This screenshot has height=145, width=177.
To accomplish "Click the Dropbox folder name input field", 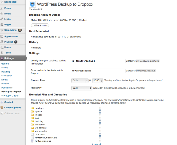I will coord(98,71).
